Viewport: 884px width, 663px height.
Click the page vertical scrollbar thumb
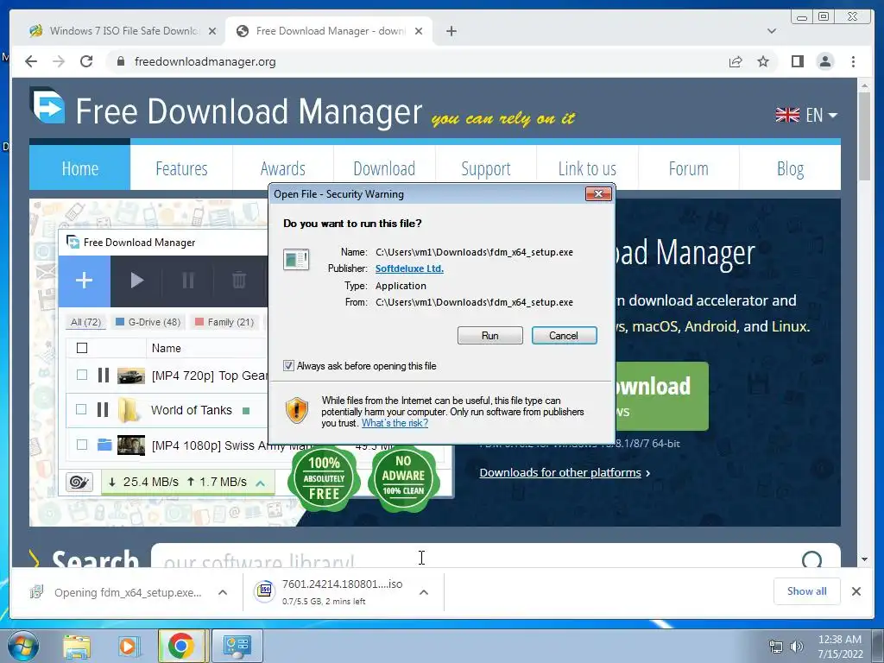point(864,136)
